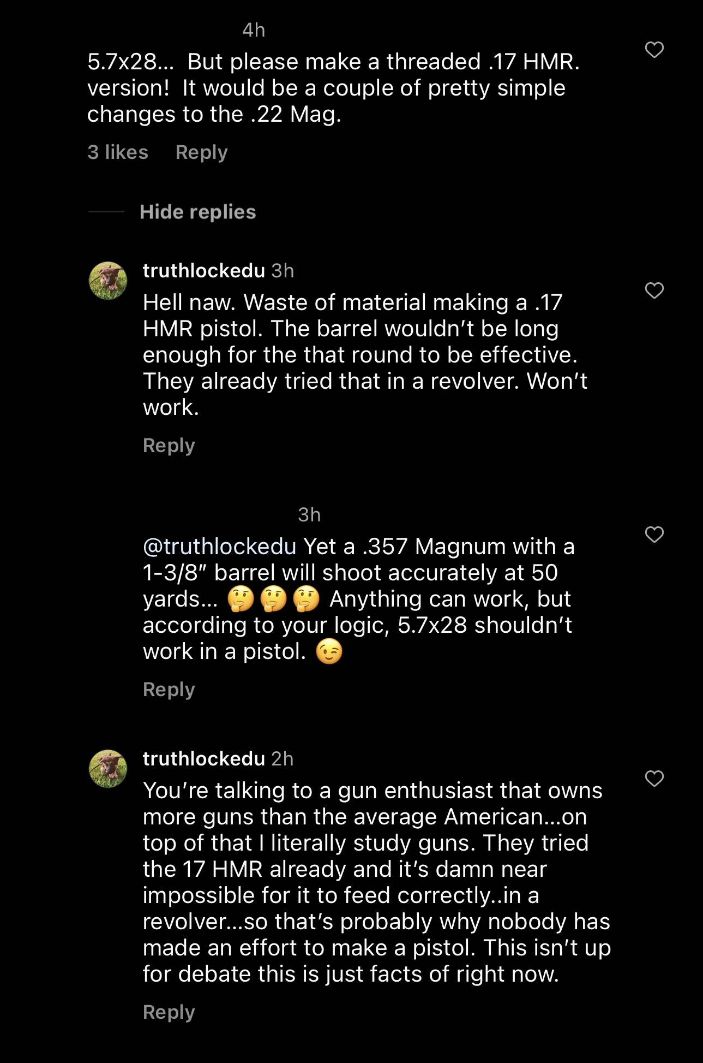Reply to the .357 Magnum comment
The height and width of the screenshot is (1063, 703).
tap(169, 690)
